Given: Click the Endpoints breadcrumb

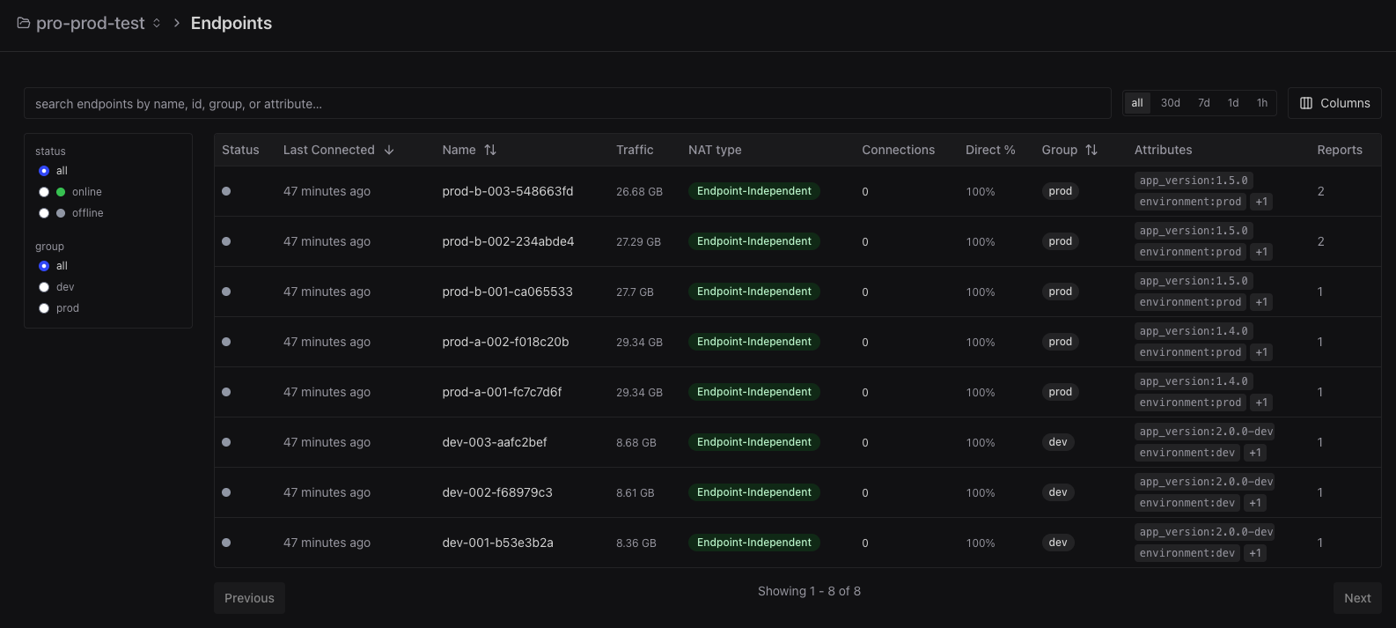Looking at the screenshot, I should pyautogui.click(x=231, y=23).
